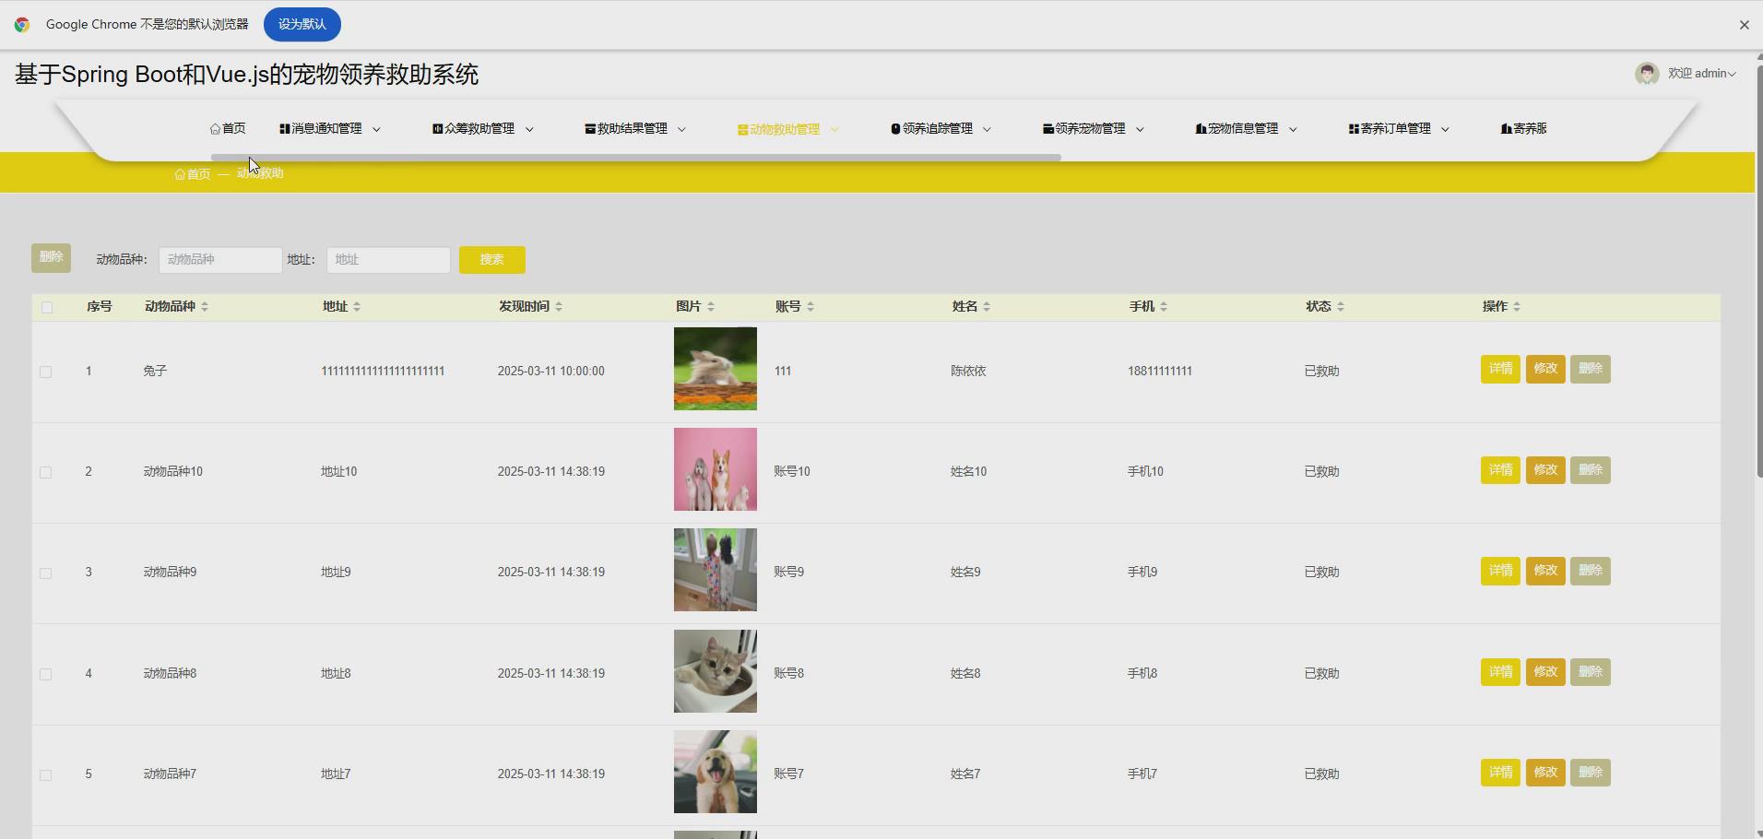Check the 动物品种8 row checkbox
This screenshot has width=1763, height=839.
[x=45, y=674]
